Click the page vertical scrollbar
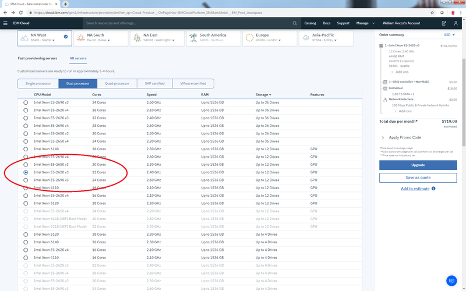 click(x=464, y=102)
